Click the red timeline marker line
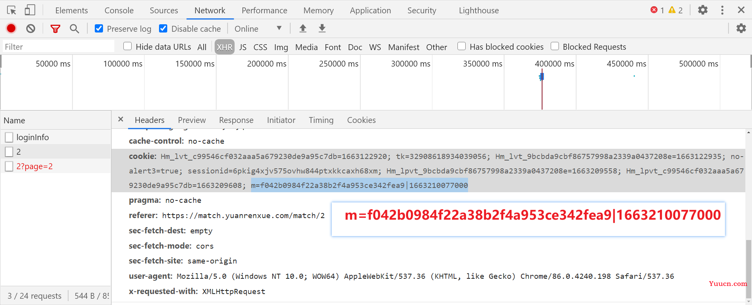 [x=542, y=89]
